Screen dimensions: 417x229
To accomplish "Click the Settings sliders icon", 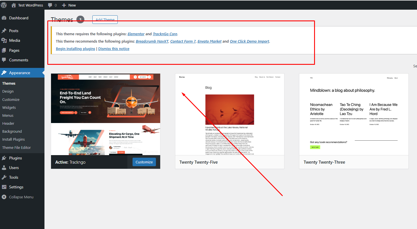I will 4,187.
